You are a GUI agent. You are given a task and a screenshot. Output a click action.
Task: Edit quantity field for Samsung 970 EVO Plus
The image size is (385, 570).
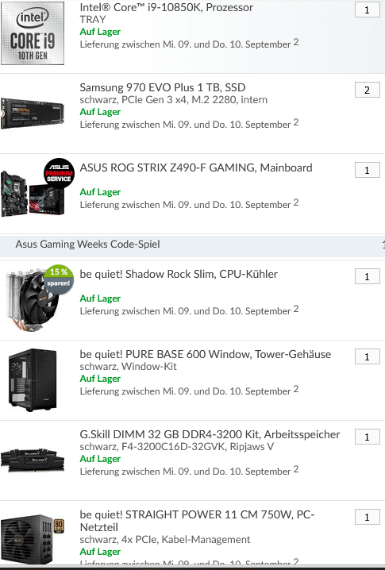pos(368,90)
